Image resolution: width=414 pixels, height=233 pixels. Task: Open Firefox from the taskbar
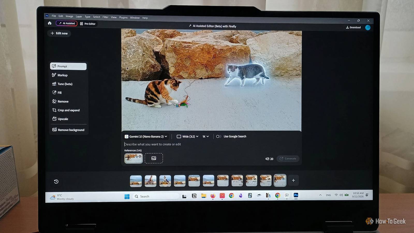point(213,196)
